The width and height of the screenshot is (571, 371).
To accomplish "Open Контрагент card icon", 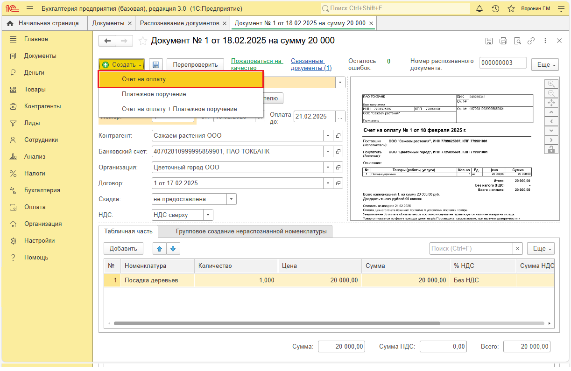I will [338, 136].
